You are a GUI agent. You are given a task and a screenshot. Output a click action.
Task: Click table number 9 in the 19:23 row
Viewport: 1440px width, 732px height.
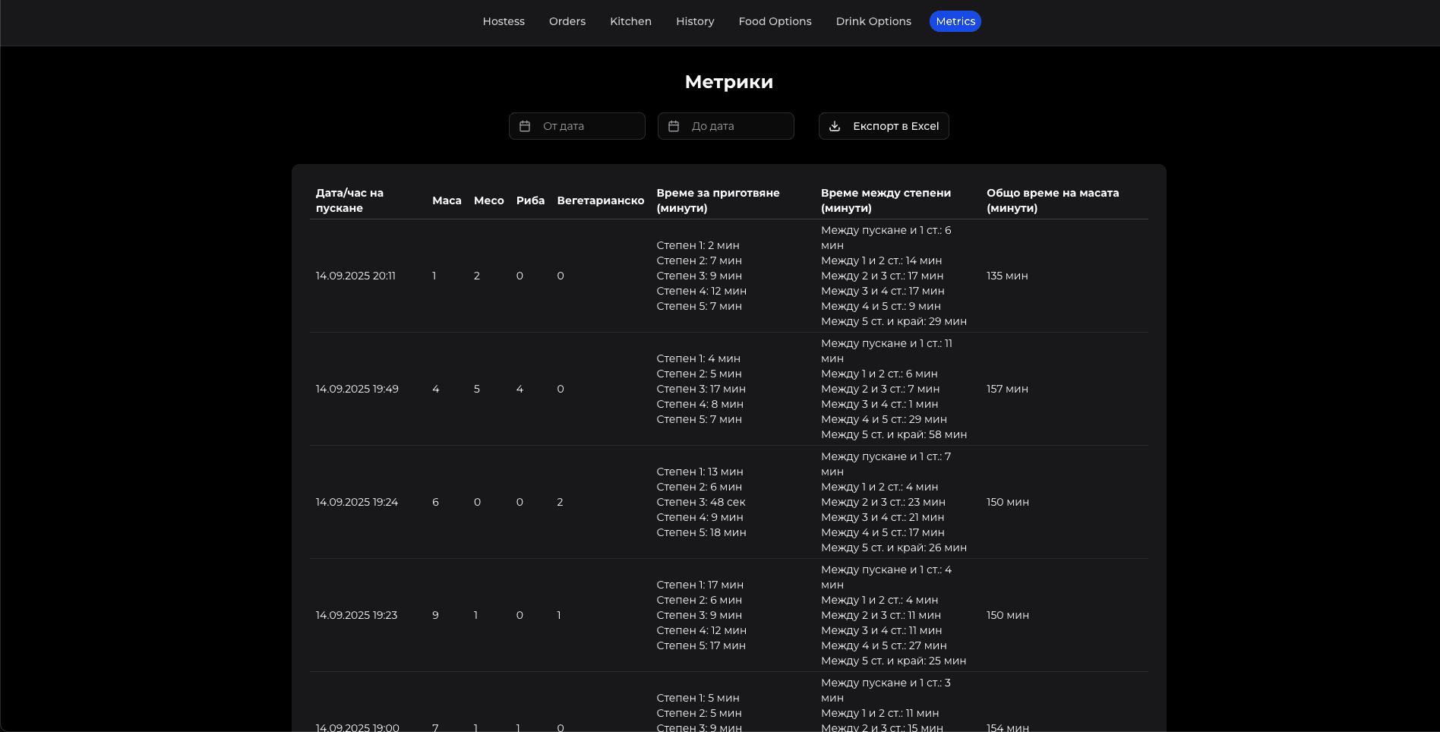(x=435, y=615)
